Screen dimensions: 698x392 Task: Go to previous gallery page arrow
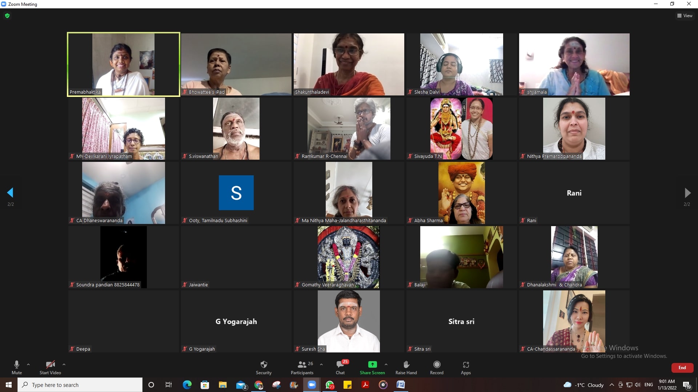(10, 193)
